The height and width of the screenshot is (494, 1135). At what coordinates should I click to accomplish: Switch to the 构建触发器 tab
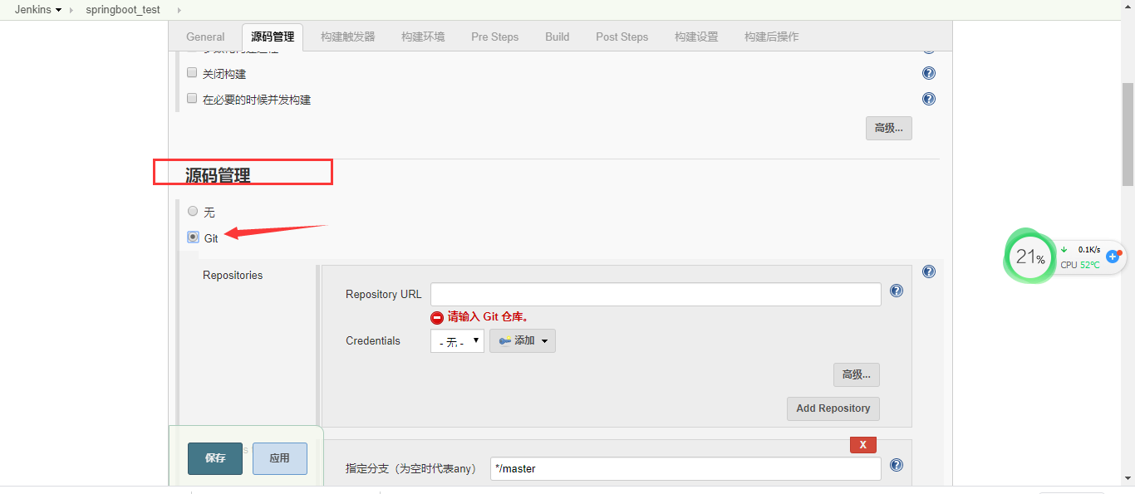pyautogui.click(x=348, y=37)
